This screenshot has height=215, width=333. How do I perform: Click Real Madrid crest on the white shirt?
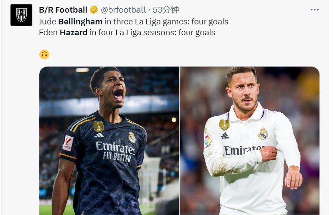(x=263, y=134)
